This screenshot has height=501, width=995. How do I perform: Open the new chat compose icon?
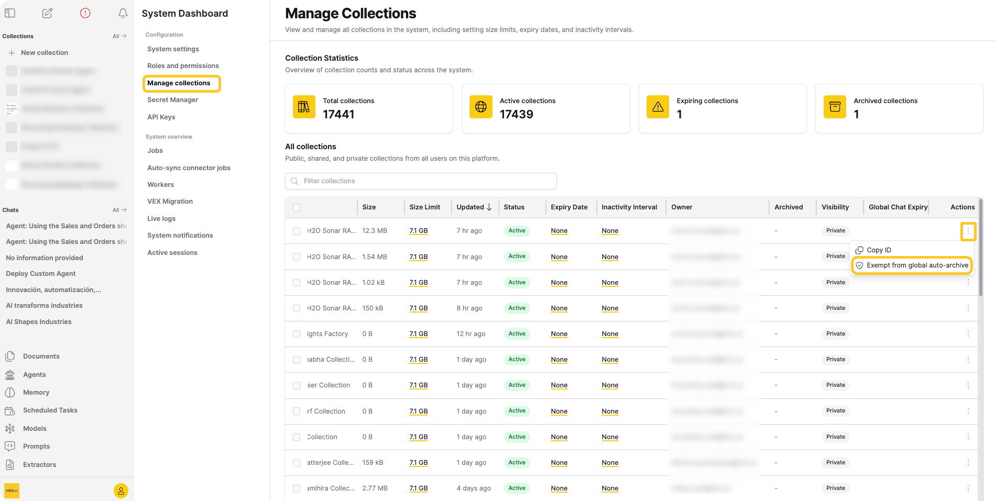pos(47,13)
